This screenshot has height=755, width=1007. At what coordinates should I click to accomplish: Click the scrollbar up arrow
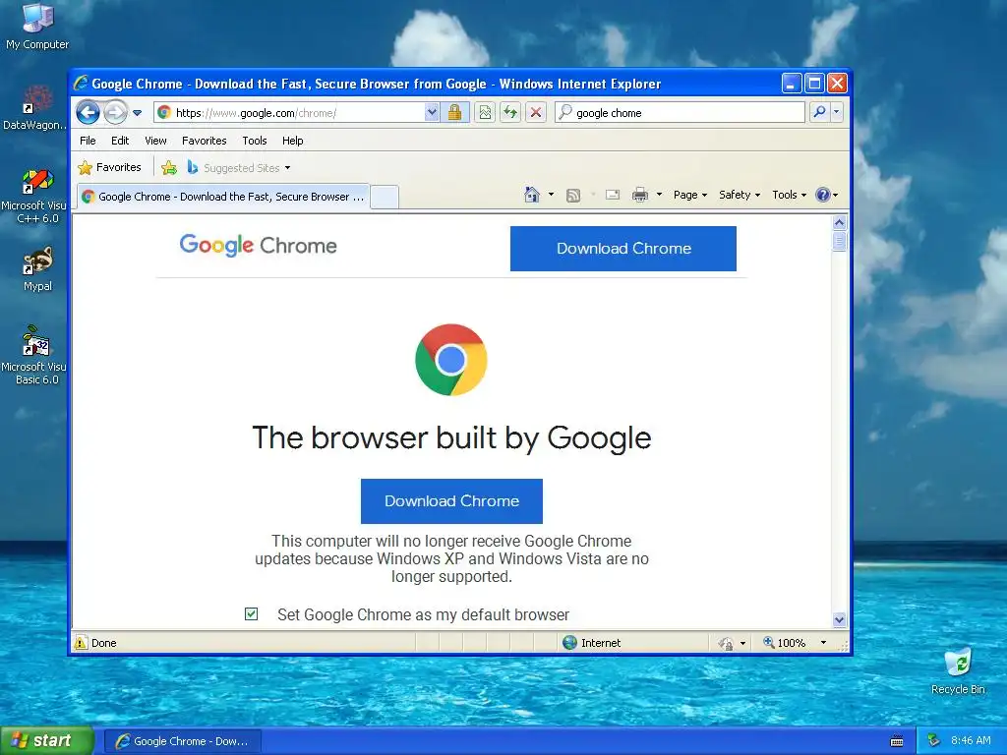pos(840,223)
